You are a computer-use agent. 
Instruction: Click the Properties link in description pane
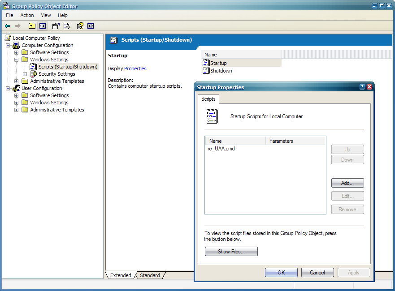[135, 68]
